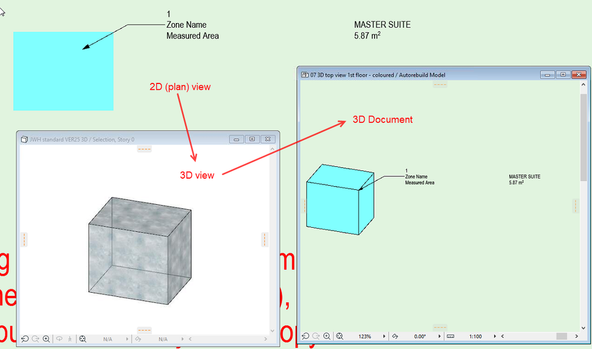Click the bottom orange dashed handle in the 3D view window

tap(144, 331)
